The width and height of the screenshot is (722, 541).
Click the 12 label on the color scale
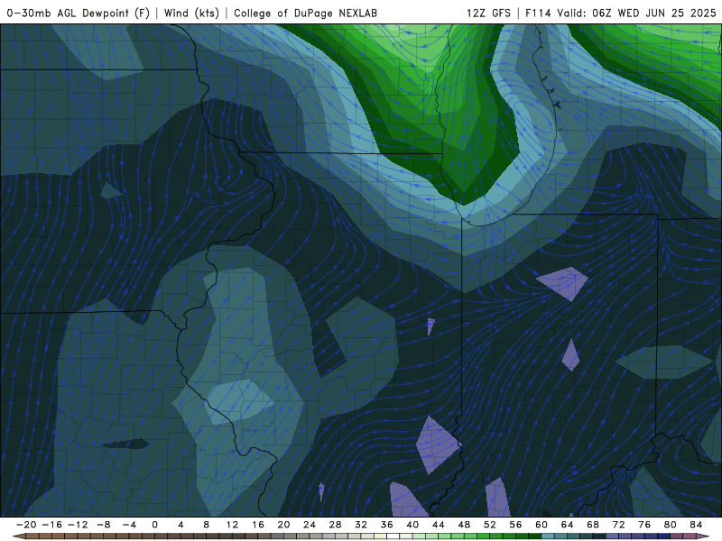pos(232,525)
